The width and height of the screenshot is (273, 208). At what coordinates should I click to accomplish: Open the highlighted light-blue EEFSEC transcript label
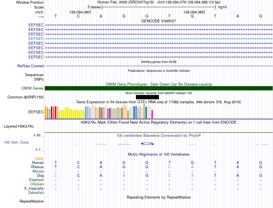[x=36, y=39]
